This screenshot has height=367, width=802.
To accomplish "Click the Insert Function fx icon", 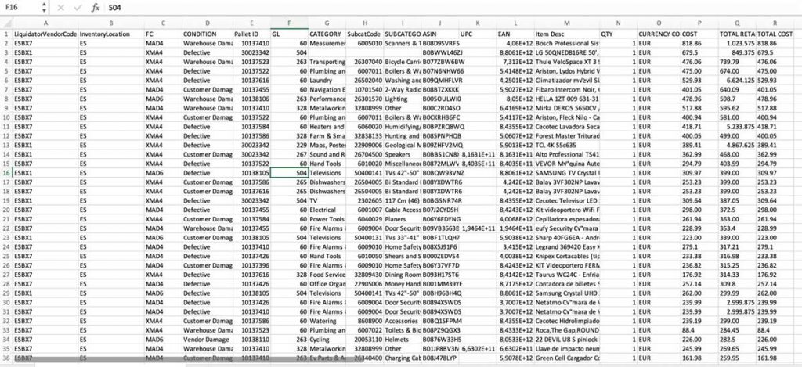I will 95,7.
